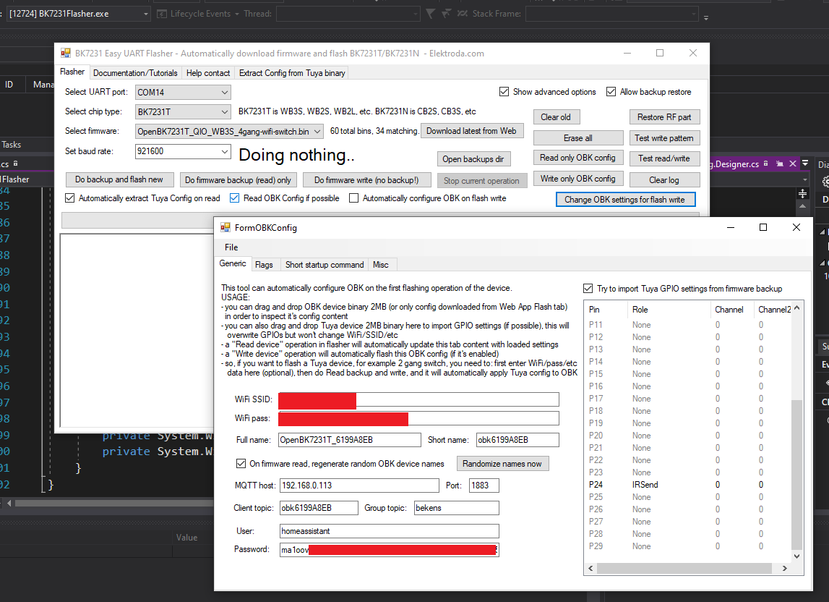Uncheck Read OBK Config if possible

[x=235, y=198]
